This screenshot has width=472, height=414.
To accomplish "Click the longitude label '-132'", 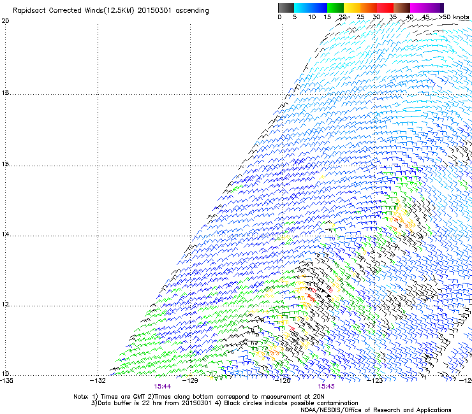I will tap(98, 380).
